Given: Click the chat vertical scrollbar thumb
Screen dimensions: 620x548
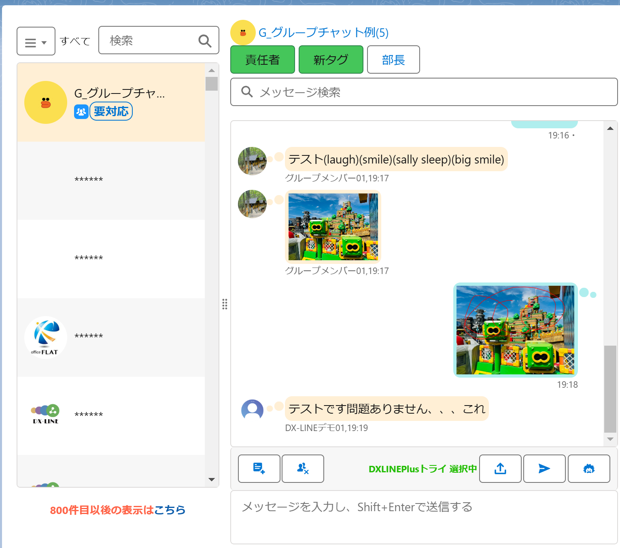Looking at the screenshot, I should [x=610, y=389].
